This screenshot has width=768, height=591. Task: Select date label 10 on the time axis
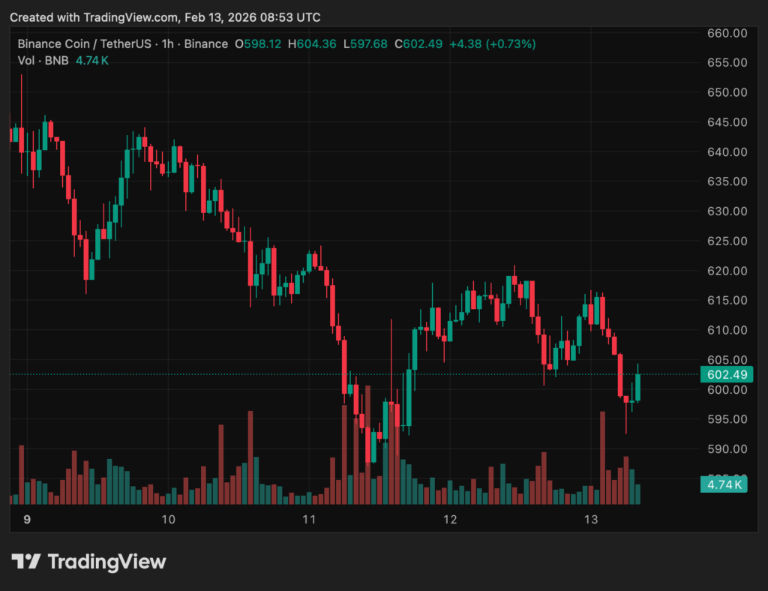[x=168, y=520]
